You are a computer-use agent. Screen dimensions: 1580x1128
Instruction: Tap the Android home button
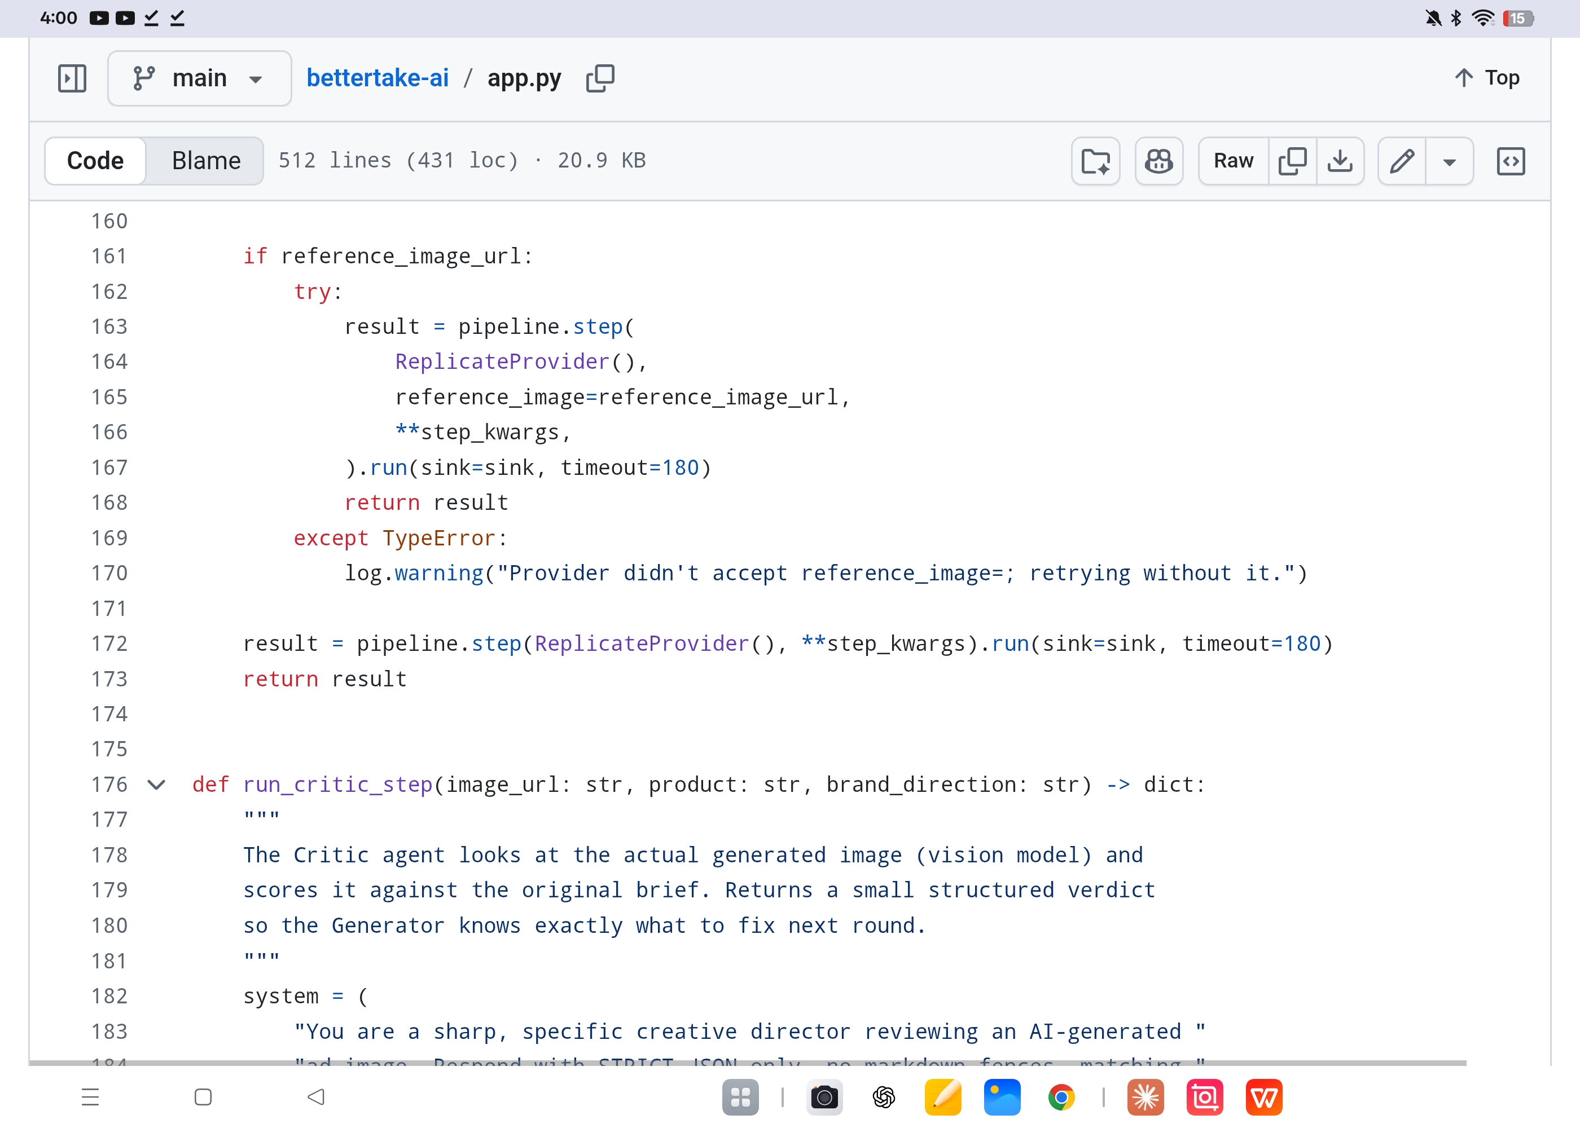pyautogui.click(x=203, y=1097)
